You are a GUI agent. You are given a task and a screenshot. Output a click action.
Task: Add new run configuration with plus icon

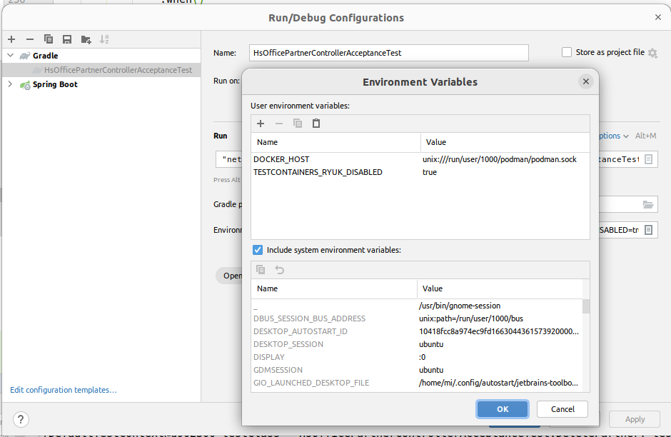click(x=11, y=39)
